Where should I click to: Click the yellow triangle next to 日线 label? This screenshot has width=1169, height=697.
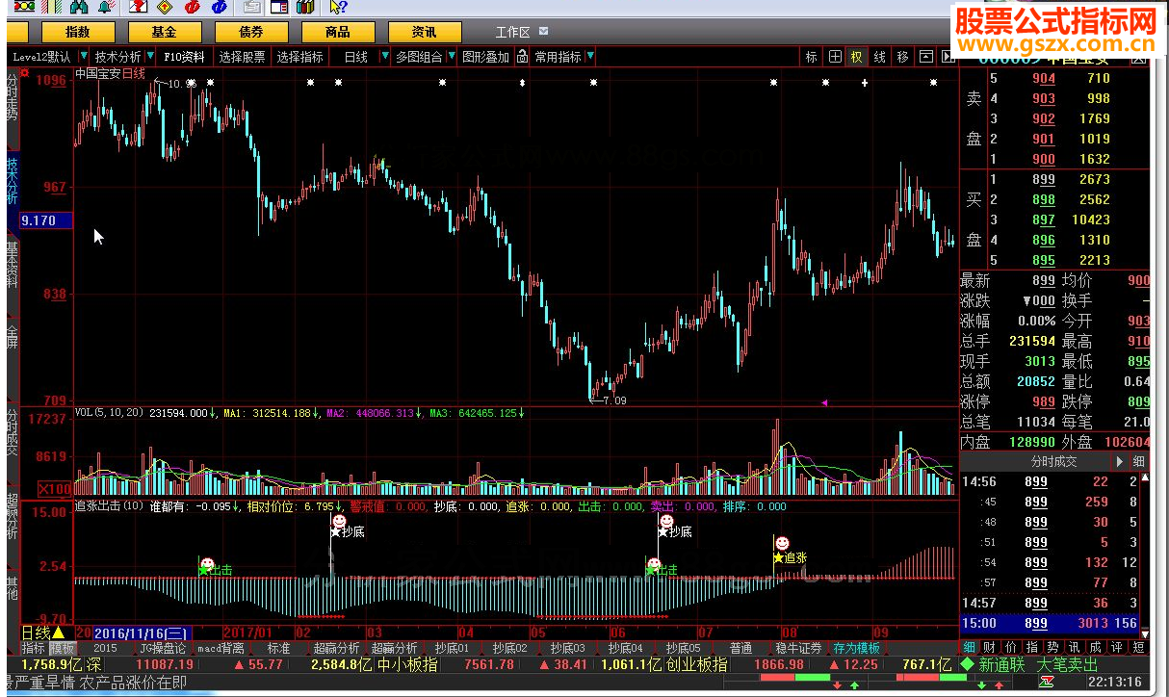[58, 632]
